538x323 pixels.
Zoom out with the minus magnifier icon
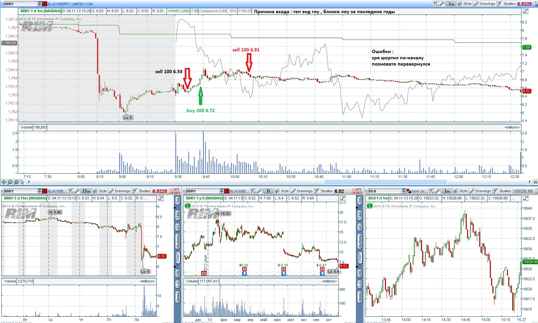(x=16, y=182)
